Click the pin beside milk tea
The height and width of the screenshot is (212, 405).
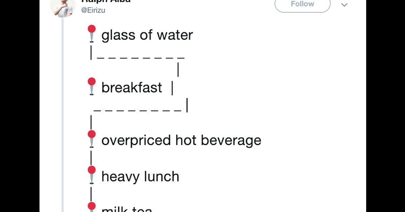point(91,207)
